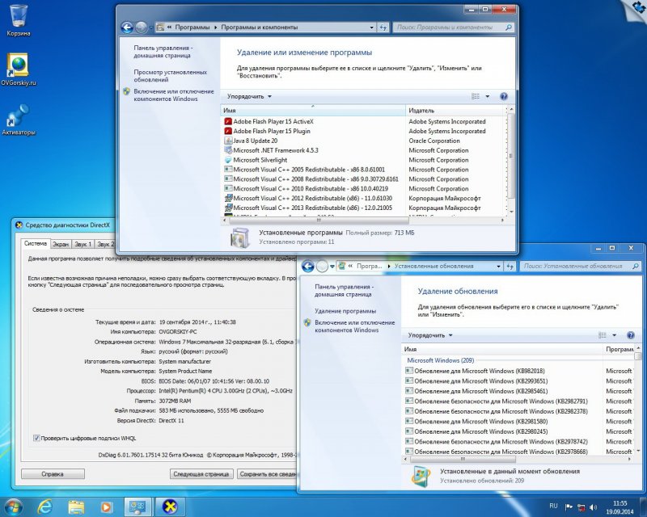Expand the address bar history in Installed Updates window
The width and height of the screenshot is (647, 517).
click(x=498, y=267)
